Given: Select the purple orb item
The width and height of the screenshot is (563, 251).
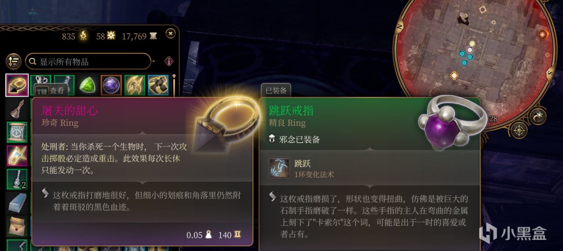Looking at the screenshot, I should [111, 85].
